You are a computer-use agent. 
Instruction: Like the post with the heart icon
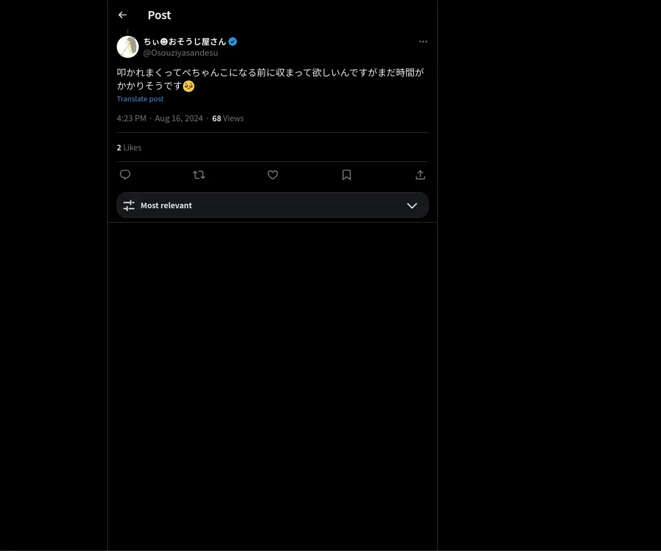273,175
